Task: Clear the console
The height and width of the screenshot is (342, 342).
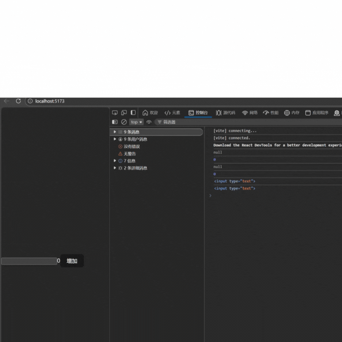Action: click(124, 122)
